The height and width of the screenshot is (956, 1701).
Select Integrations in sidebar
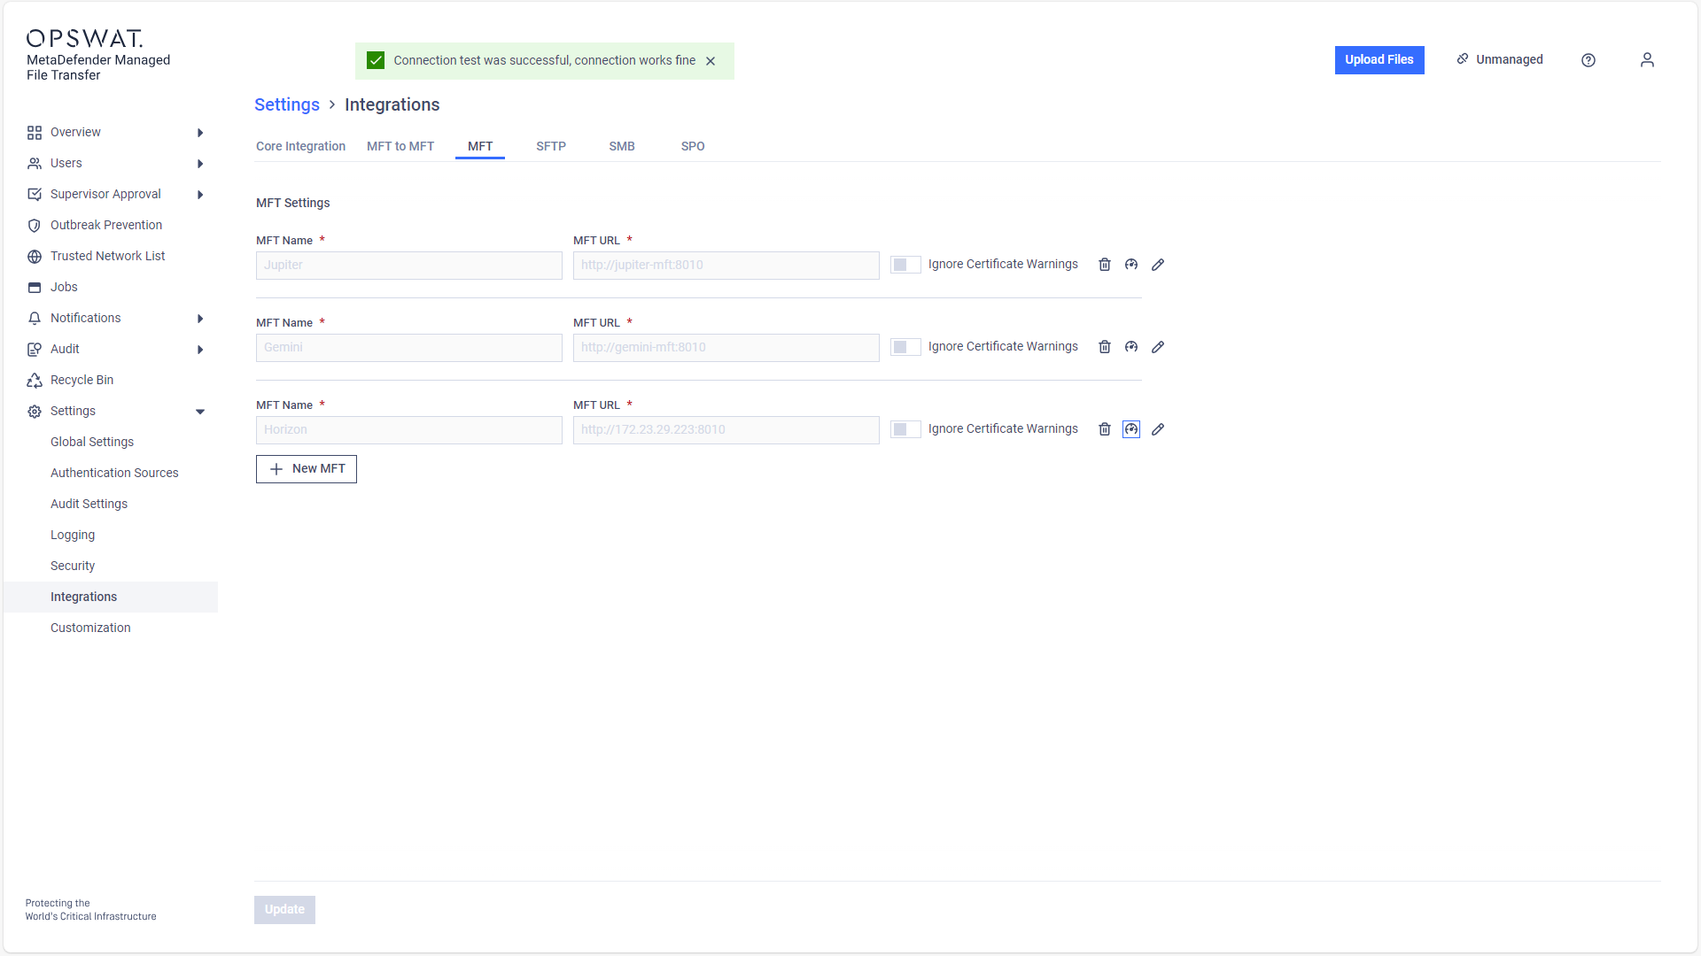111,597
